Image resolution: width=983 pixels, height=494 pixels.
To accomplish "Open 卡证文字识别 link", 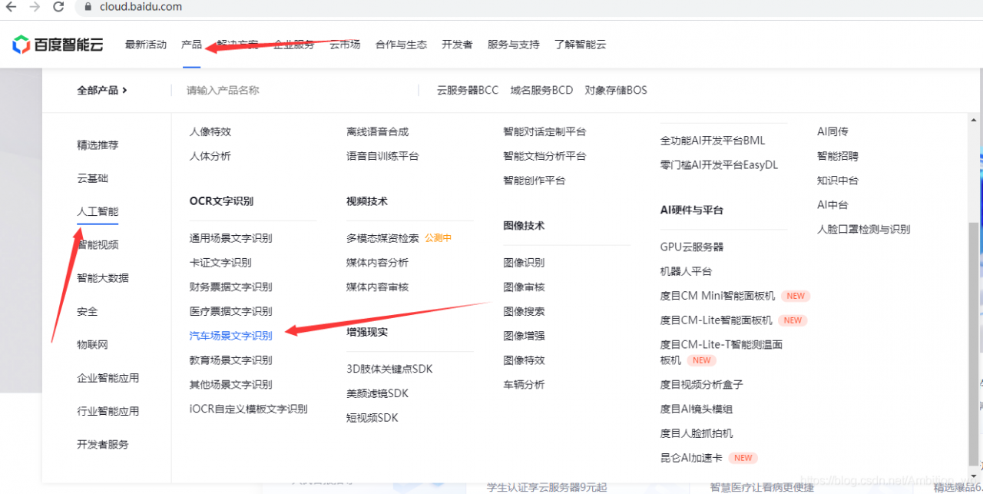I will pos(220,263).
